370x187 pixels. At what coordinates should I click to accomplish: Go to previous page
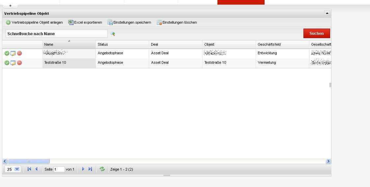click(36, 169)
